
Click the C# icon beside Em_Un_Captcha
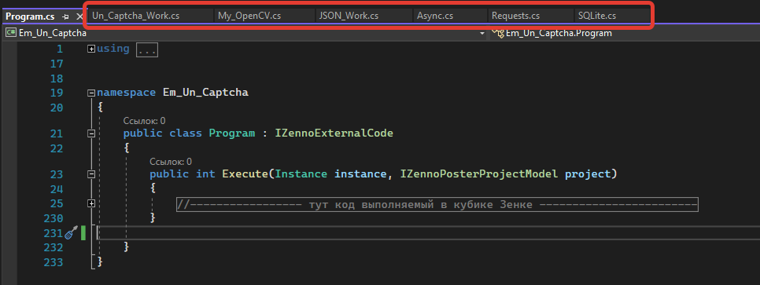click(11, 33)
